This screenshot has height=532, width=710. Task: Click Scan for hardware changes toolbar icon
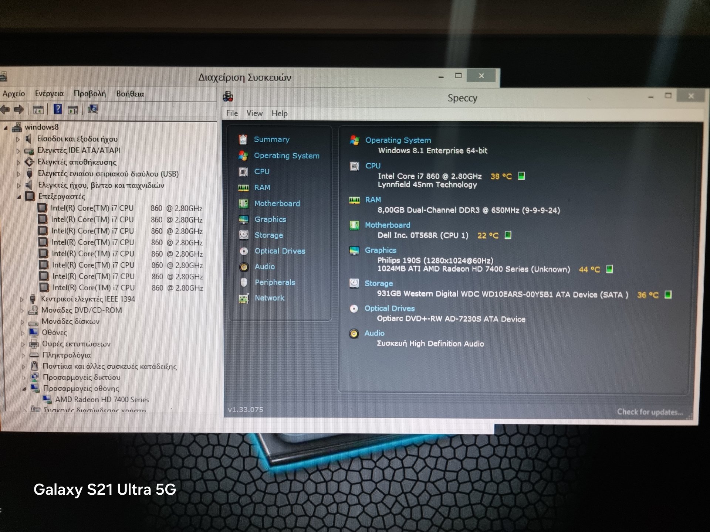tap(92, 109)
